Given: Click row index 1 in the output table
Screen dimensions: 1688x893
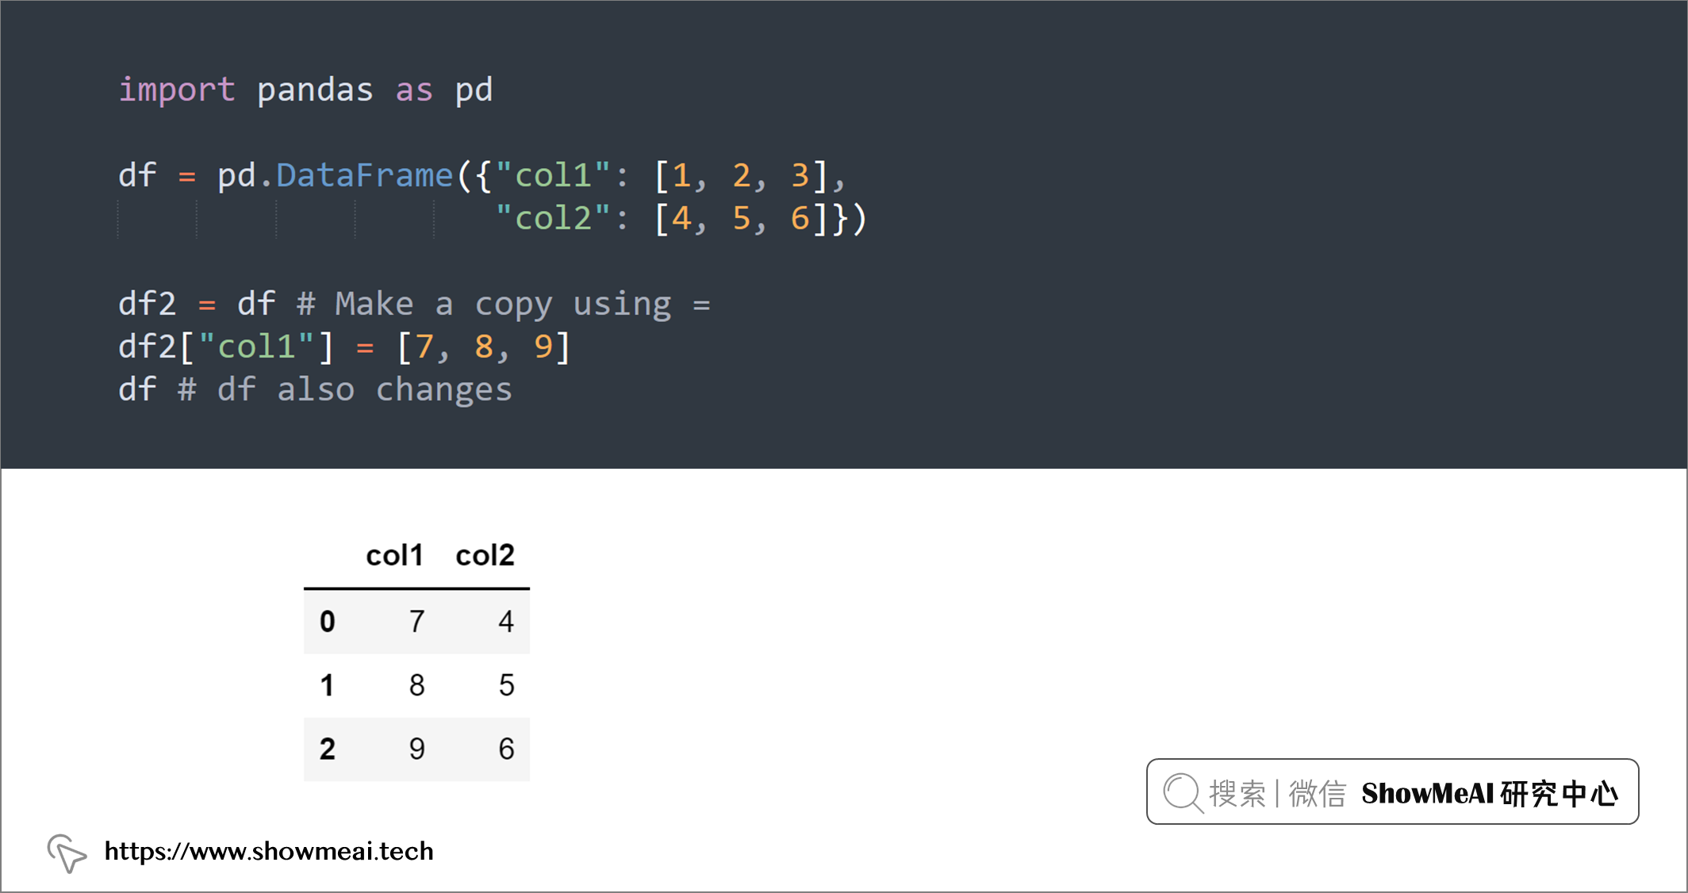Looking at the screenshot, I should pyautogui.click(x=327, y=685).
